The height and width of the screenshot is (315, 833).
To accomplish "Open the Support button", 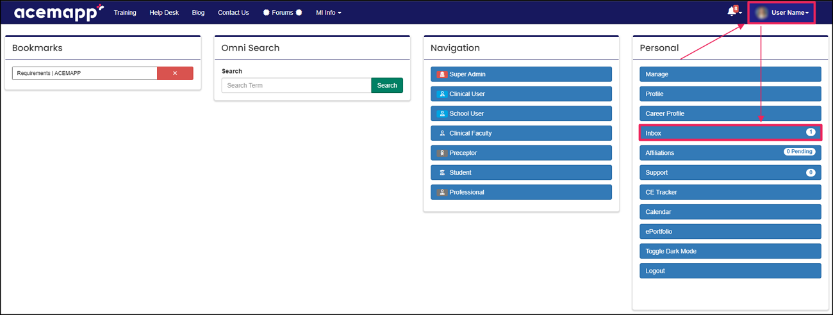I will (x=730, y=173).
